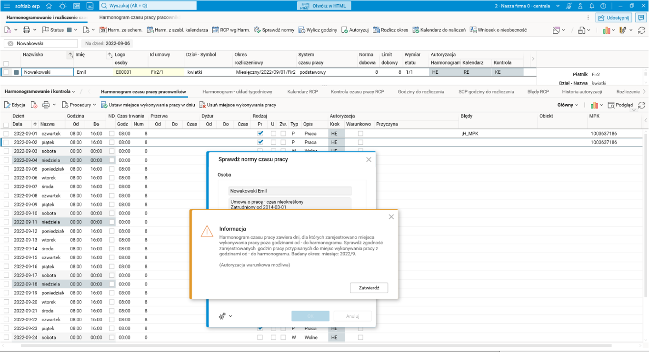Open Kontrola czasu pracy RCP tab
The width and height of the screenshot is (649, 352).
pyautogui.click(x=358, y=91)
